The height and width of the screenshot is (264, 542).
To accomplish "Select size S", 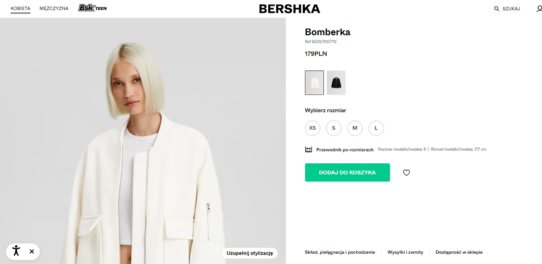I will [334, 128].
